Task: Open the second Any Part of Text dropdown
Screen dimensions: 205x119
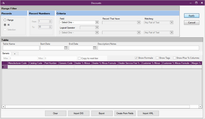Action: coord(171,32)
